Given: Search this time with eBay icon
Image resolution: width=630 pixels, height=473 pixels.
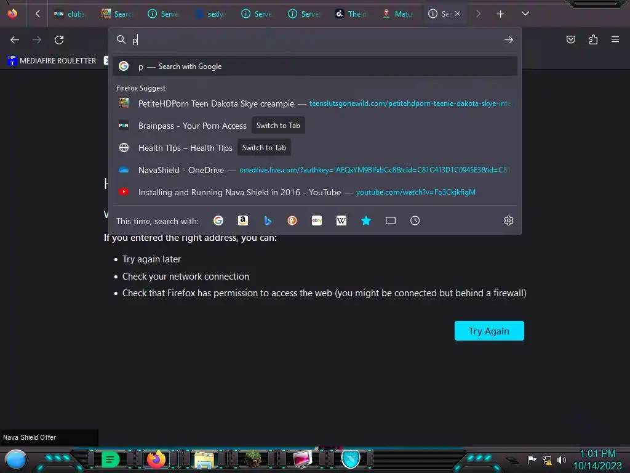Looking at the screenshot, I should coord(317,220).
